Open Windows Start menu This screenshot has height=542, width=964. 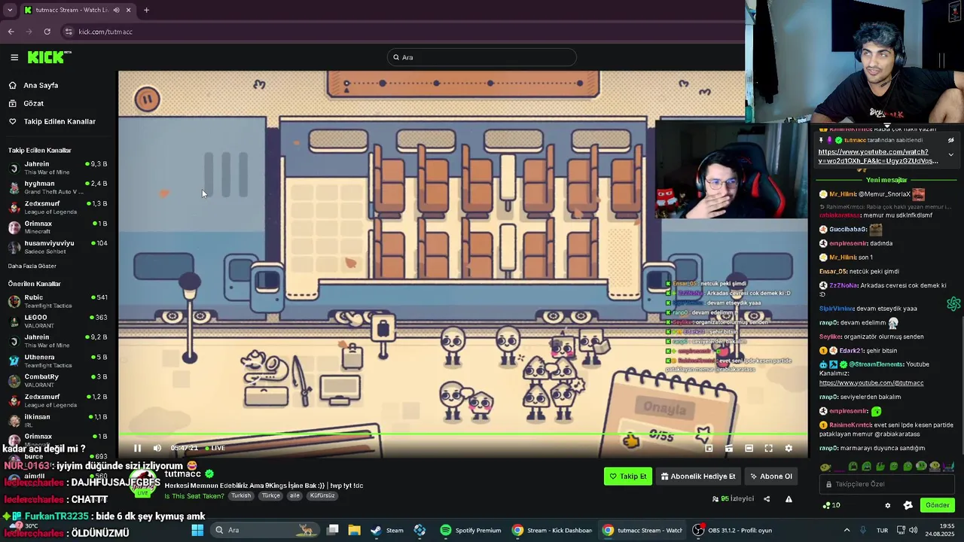197,530
